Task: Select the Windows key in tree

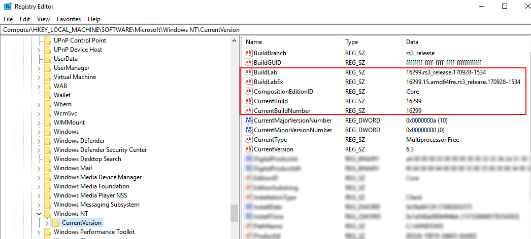Action: [x=66, y=132]
